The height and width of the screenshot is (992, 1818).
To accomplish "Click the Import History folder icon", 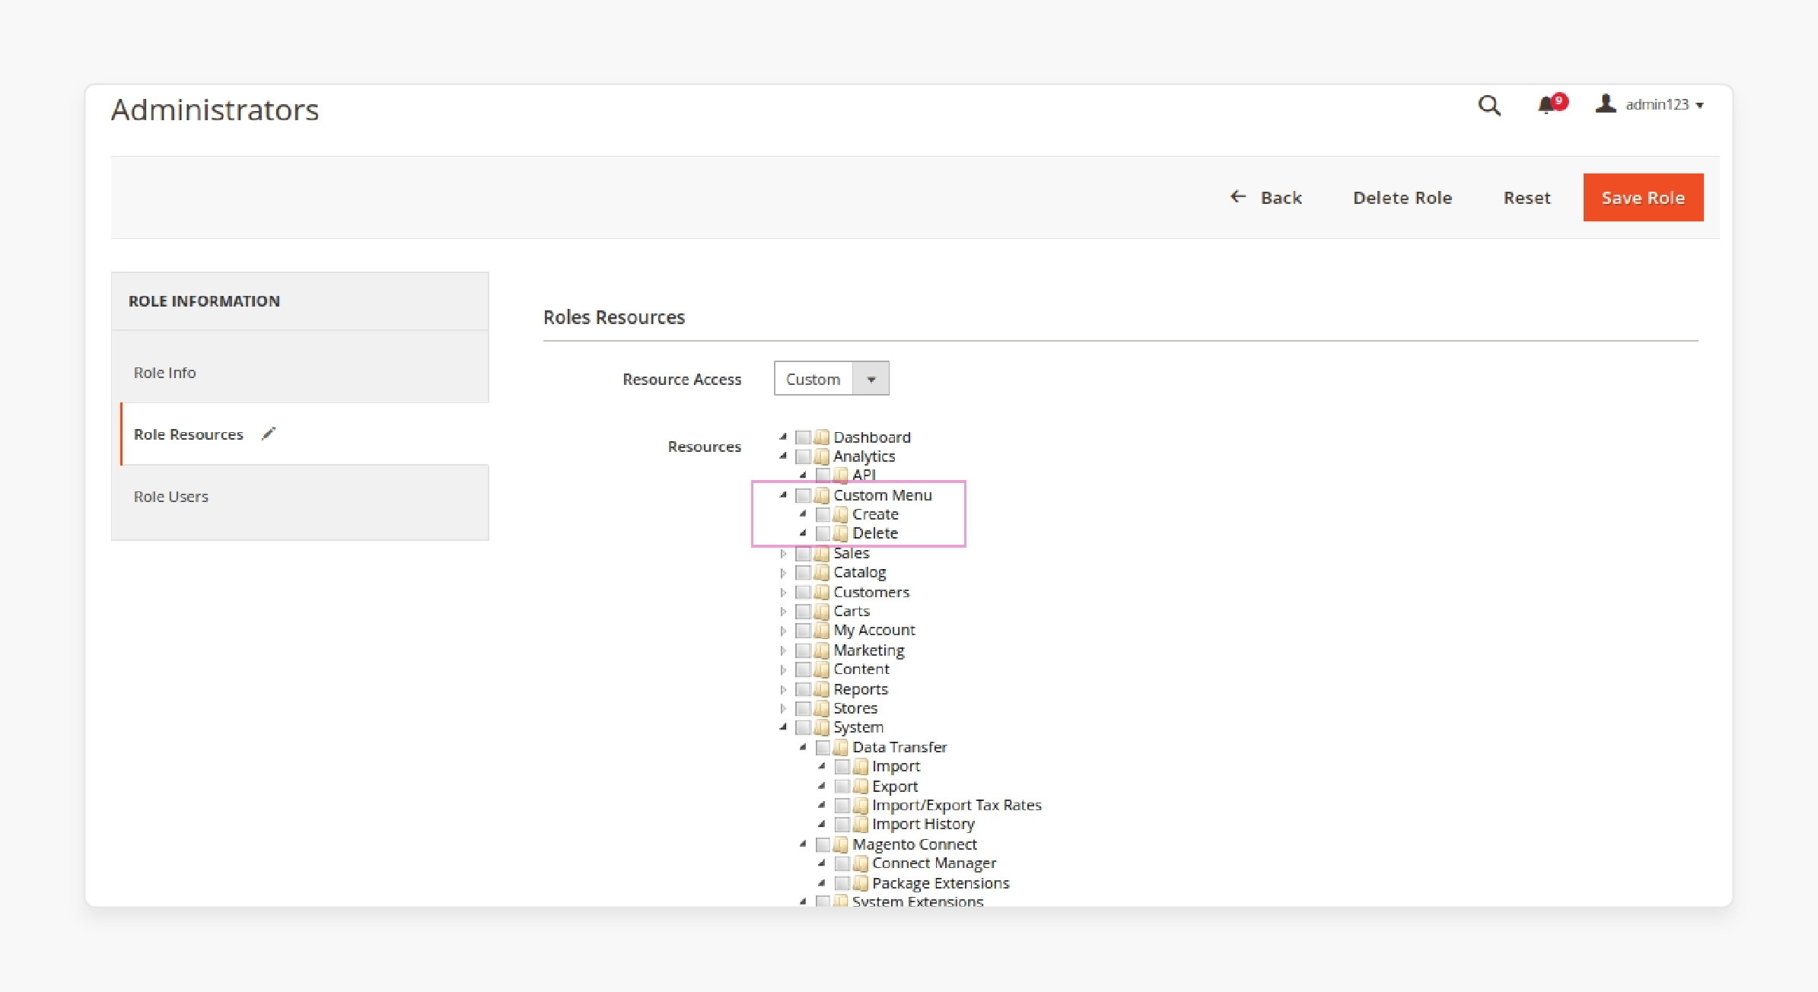I will coord(860,824).
